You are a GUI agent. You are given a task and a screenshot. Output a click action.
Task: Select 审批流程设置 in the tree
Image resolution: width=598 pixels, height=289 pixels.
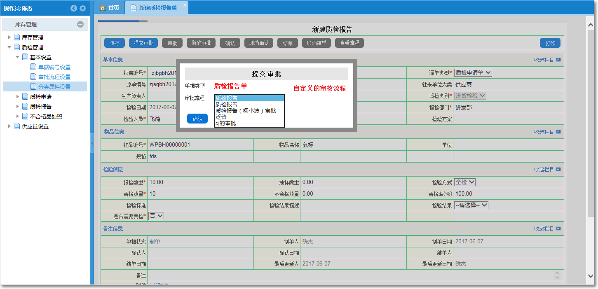pyautogui.click(x=54, y=77)
